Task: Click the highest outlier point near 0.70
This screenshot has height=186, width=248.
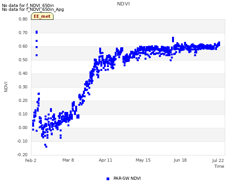Action: click(36, 32)
